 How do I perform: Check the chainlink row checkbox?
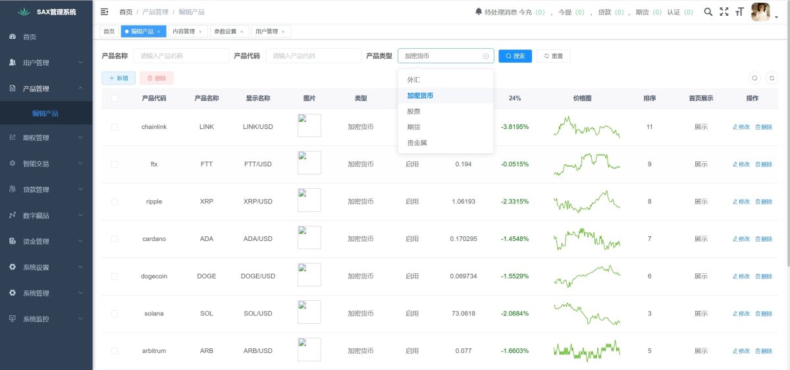click(x=115, y=126)
